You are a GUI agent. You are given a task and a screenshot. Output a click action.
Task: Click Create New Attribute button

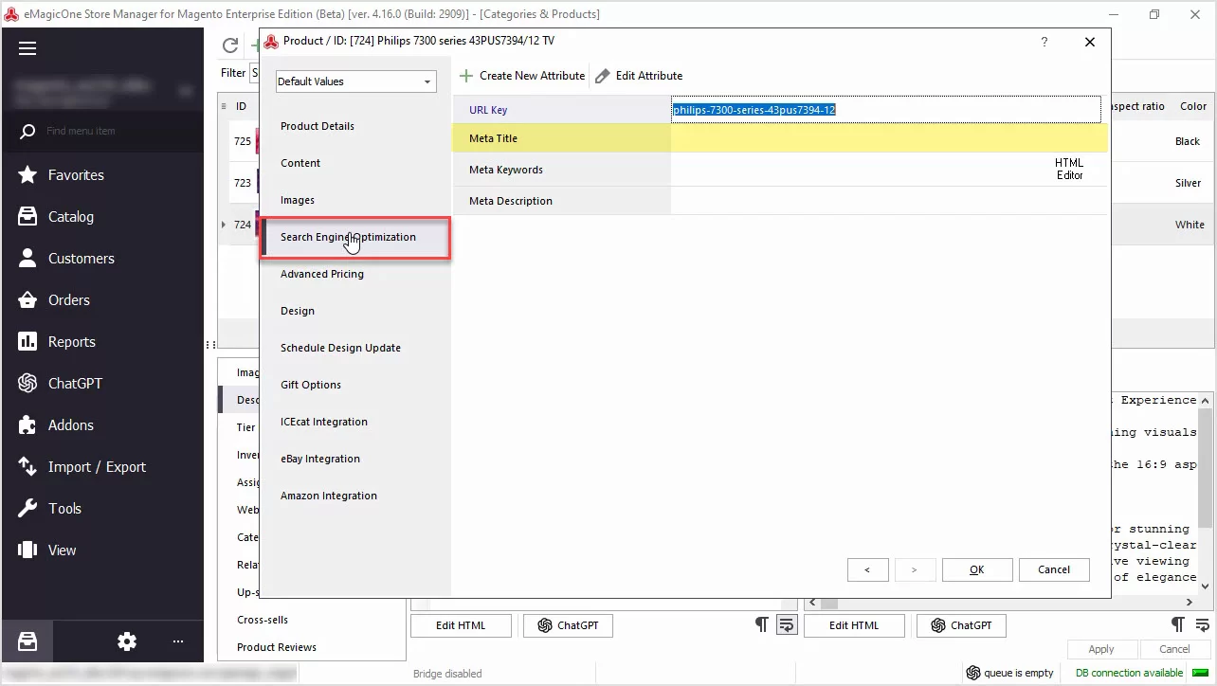click(522, 76)
